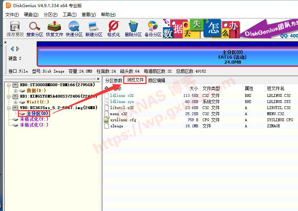The height and width of the screenshot is (211, 298).
Task: Sort files by the 大小 column header
Action: tap(193, 88)
